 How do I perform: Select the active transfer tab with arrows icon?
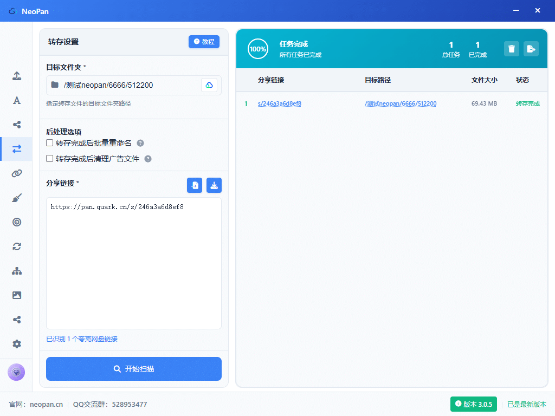pyautogui.click(x=17, y=149)
